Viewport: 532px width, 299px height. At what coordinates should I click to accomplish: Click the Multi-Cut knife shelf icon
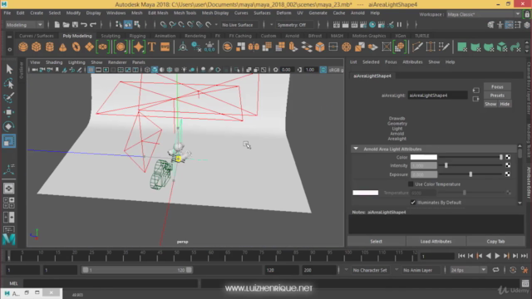(417, 47)
